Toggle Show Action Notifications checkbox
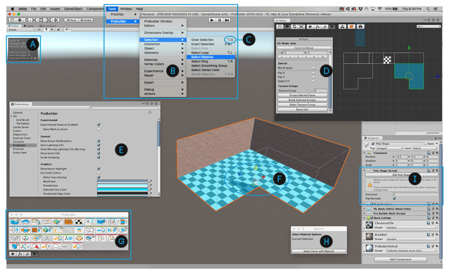The image size is (449, 275). [x=99, y=141]
